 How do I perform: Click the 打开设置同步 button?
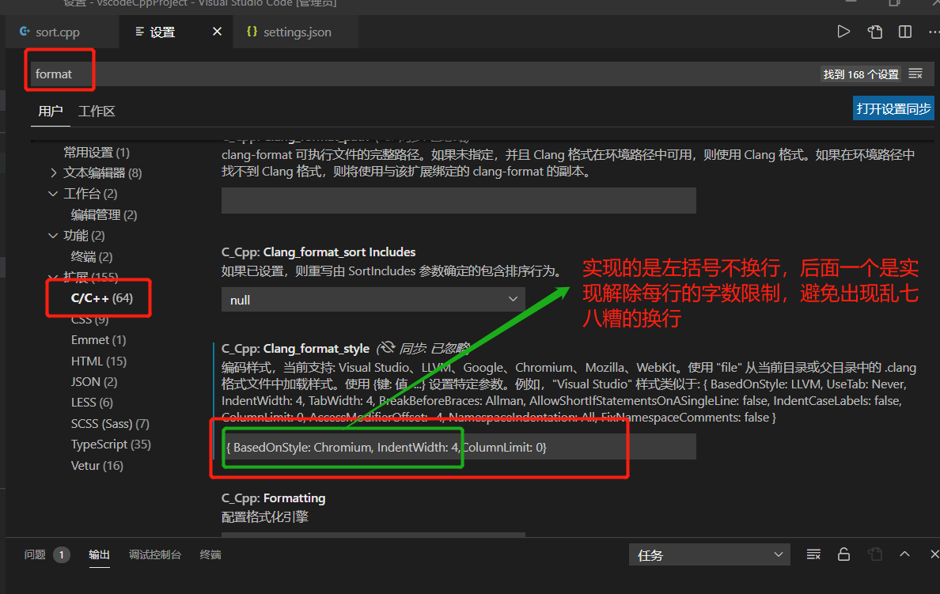point(893,108)
